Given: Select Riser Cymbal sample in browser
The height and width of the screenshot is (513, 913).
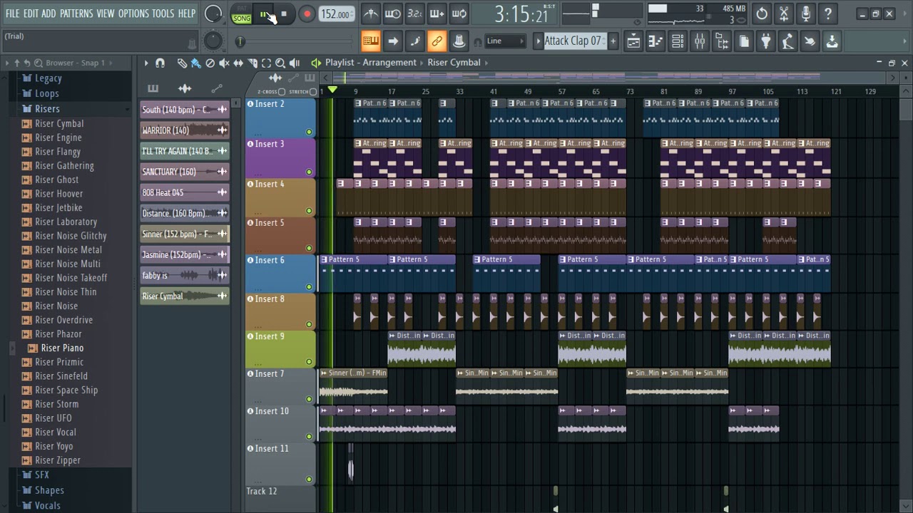Looking at the screenshot, I should (59, 123).
